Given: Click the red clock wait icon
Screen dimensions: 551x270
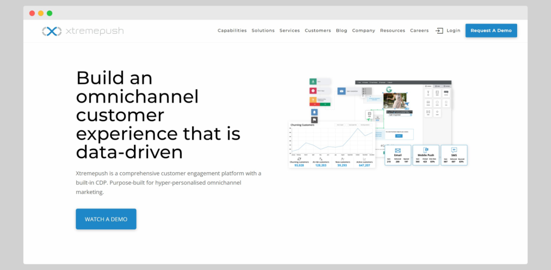Looking at the screenshot, I should (x=313, y=91).
